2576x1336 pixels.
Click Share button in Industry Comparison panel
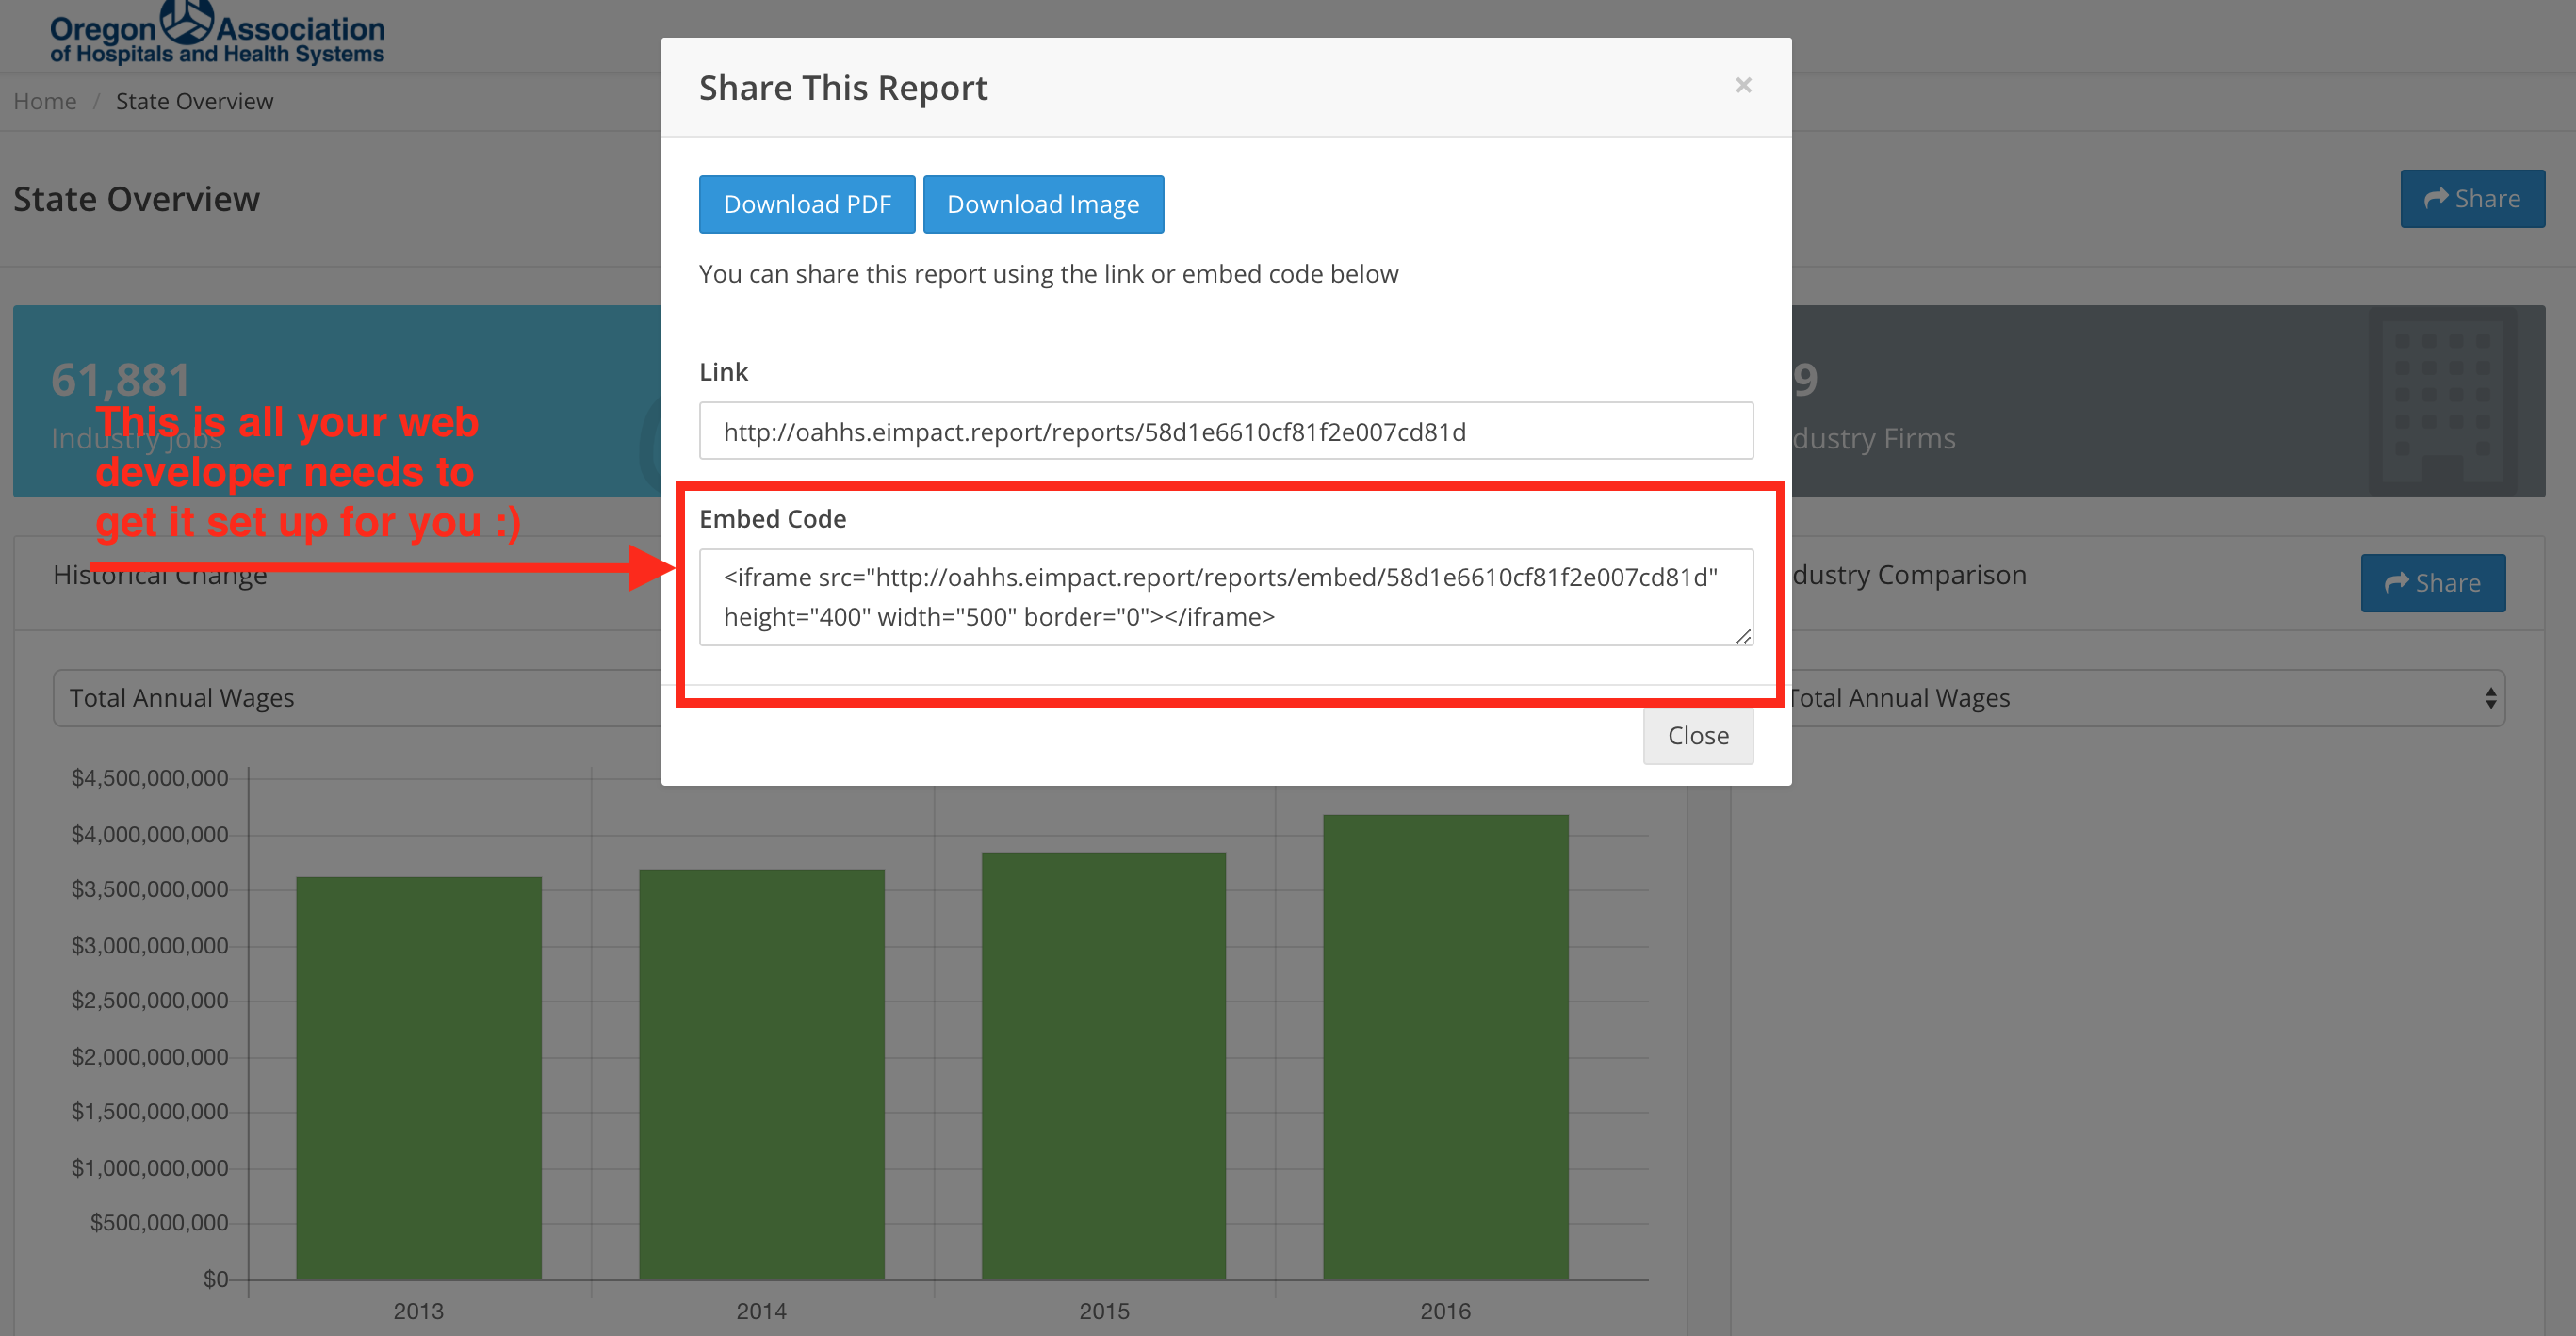(x=2433, y=583)
